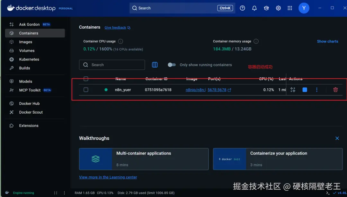The height and width of the screenshot is (197, 347).
Task: Open the n8nio/n8n image link
Action: tap(196, 90)
